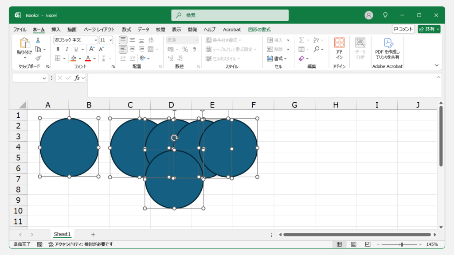Toggle Bold formatting
The height and width of the screenshot is (255, 454).
point(58,49)
